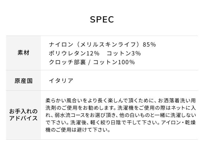Screen dimensions: 204x148
Task: Click the イタリア country value
Action: [x=61, y=81]
